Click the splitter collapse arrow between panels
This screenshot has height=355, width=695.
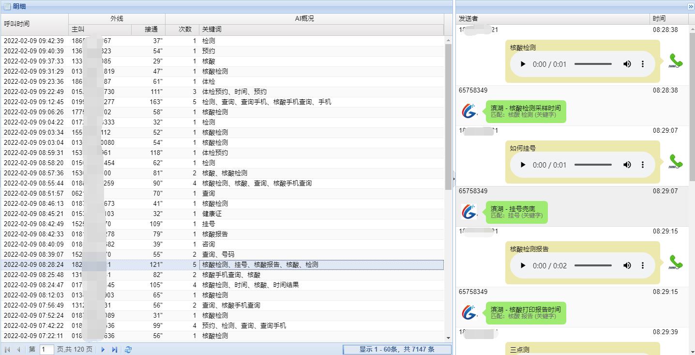tap(453, 179)
